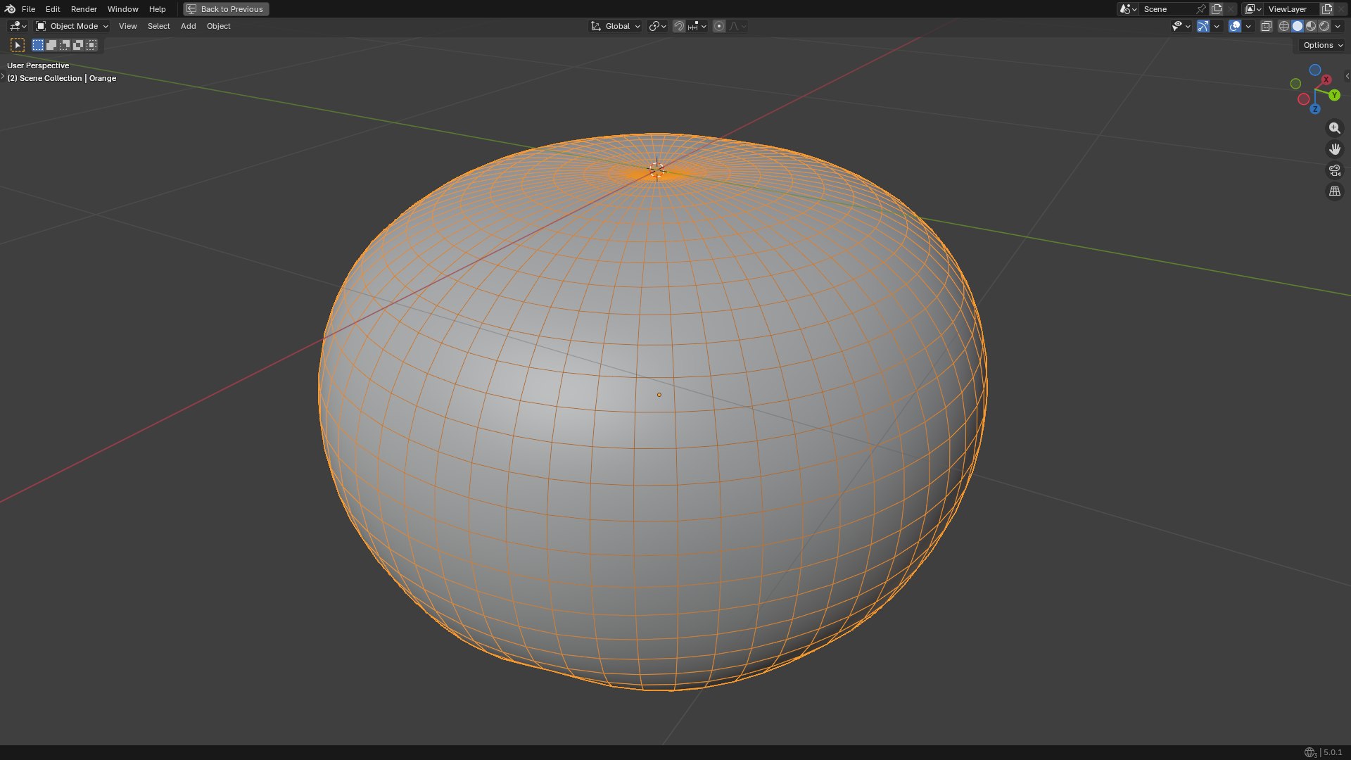Switch to Solid viewport shading
Image resolution: width=1351 pixels, height=760 pixels.
coord(1298,26)
